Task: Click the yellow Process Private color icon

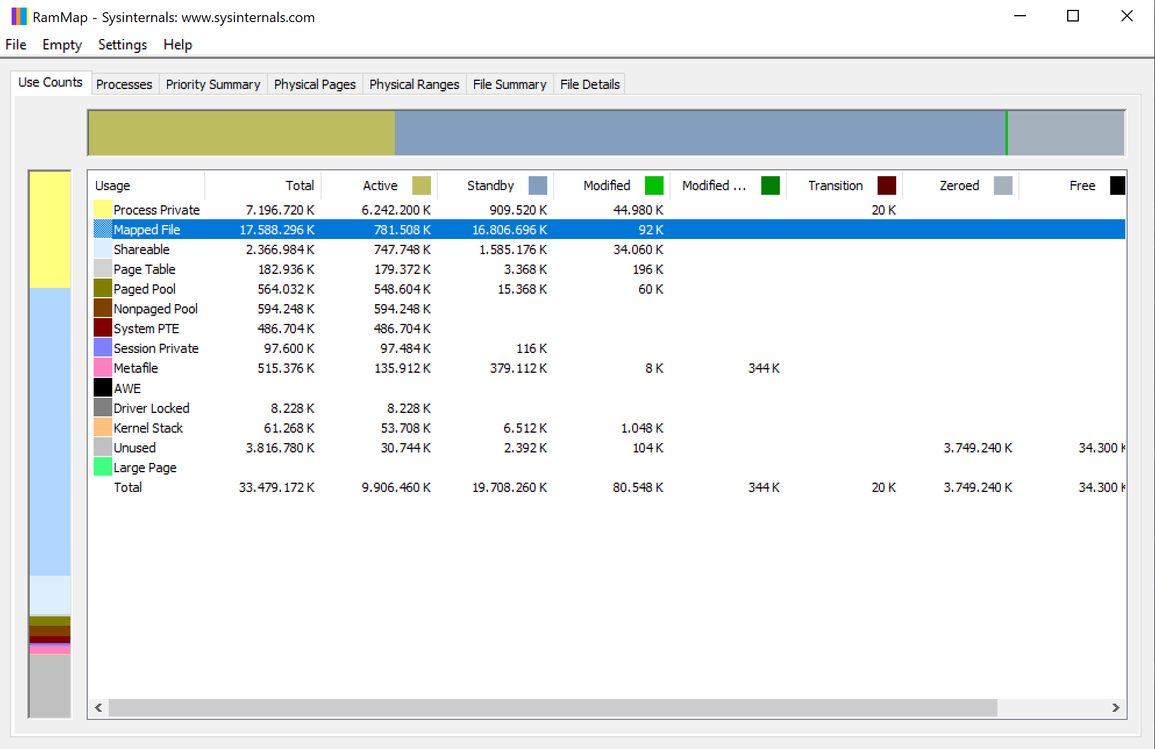Action: click(x=102, y=209)
